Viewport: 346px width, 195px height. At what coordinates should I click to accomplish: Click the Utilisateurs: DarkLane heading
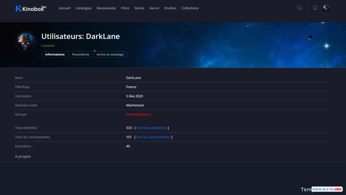tap(81, 36)
